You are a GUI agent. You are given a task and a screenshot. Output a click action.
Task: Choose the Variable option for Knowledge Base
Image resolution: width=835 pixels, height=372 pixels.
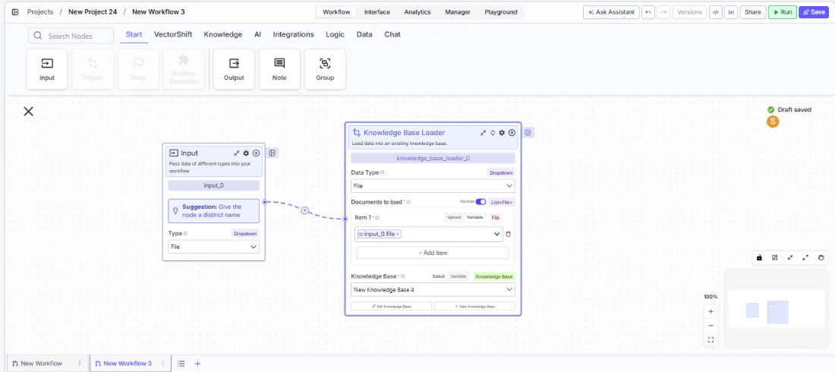(x=458, y=276)
